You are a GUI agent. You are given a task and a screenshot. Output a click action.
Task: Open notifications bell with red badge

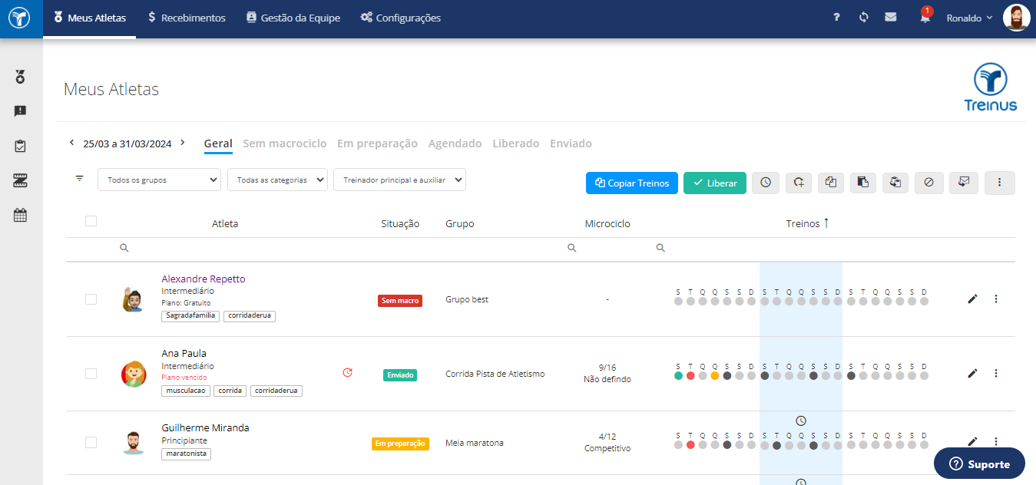click(x=925, y=17)
